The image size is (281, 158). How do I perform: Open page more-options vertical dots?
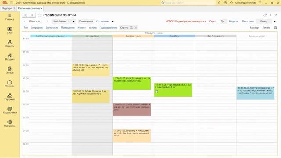click(x=270, y=15)
